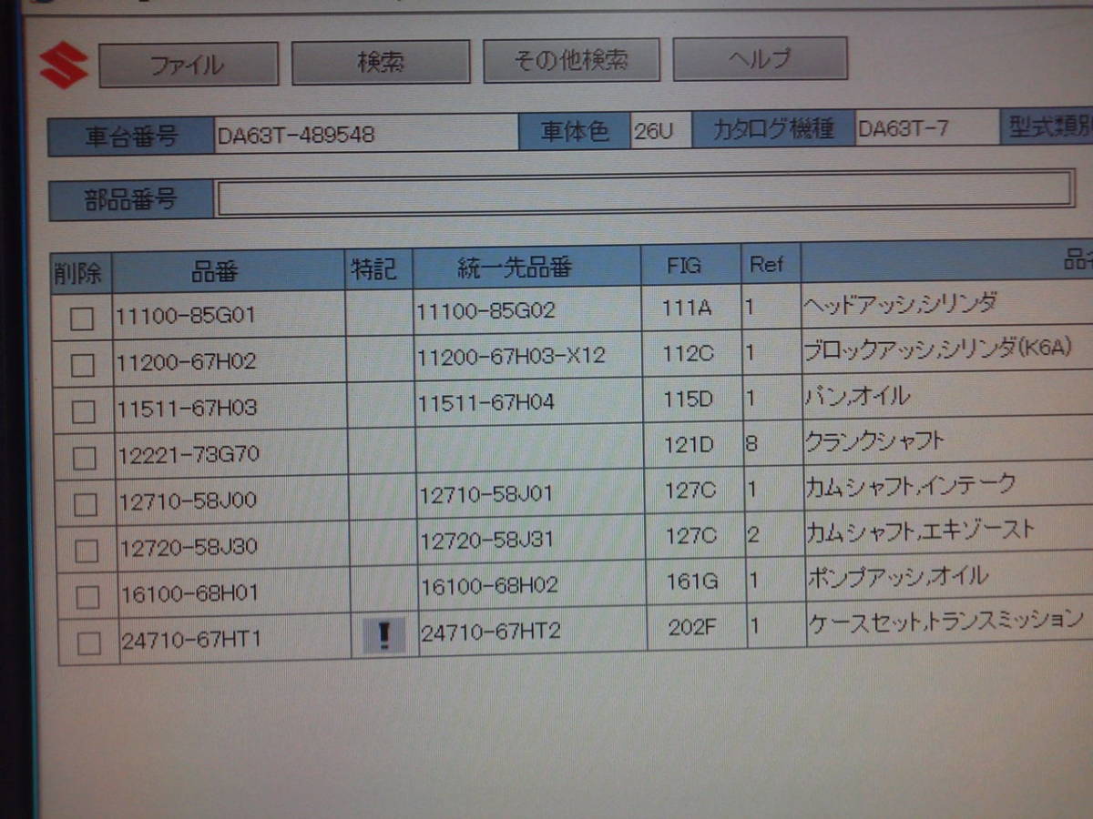
Task: Select part number 11200-67H02
Action: click(x=188, y=361)
